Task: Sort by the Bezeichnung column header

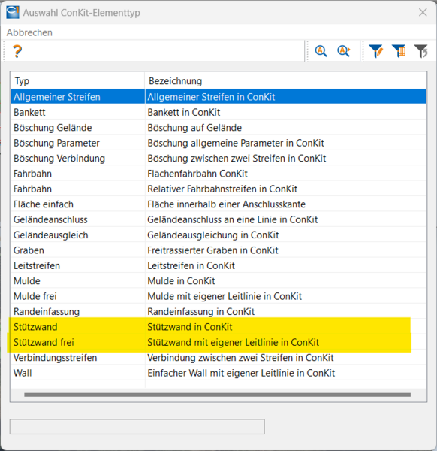Action: tap(285, 81)
